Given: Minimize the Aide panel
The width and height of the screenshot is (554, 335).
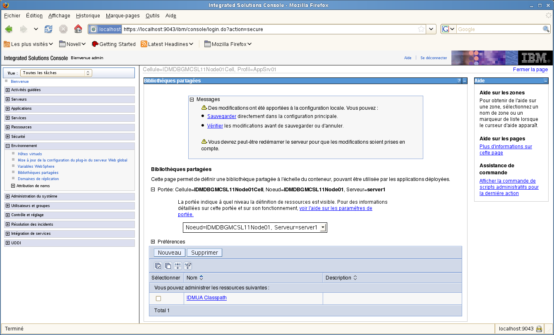Looking at the screenshot, I should click(546, 81).
